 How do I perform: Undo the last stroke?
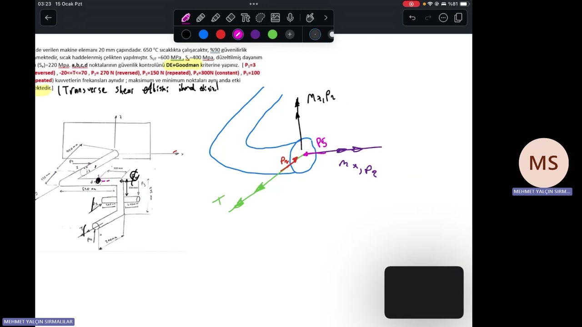[x=412, y=18]
